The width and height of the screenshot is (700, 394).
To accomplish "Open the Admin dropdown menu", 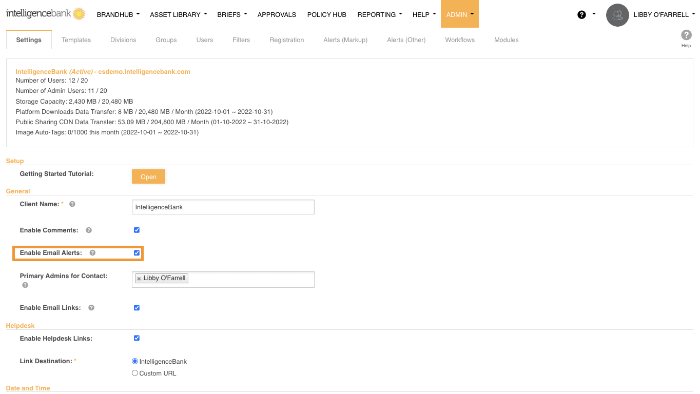I will coord(460,14).
